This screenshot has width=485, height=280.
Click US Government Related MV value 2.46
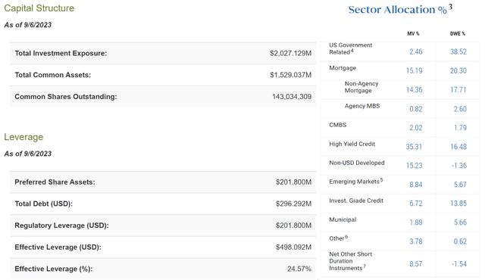416,51
